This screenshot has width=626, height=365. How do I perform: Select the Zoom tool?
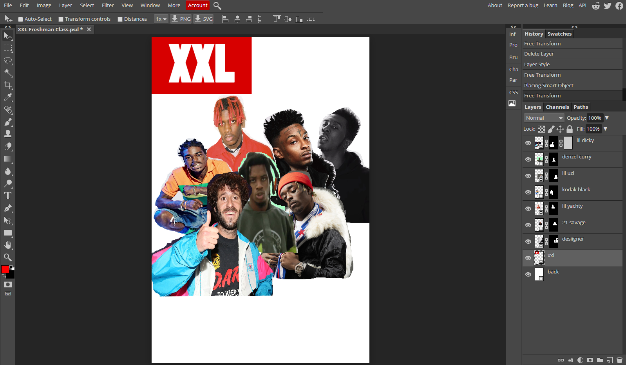click(8, 257)
